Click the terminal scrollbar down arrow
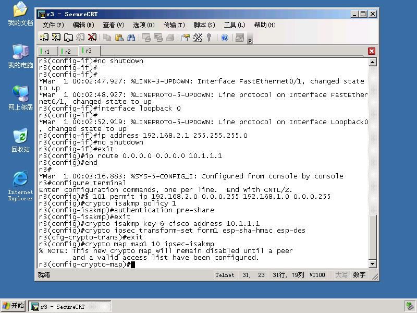Image resolution: width=417 pixels, height=313 pixels. 372,264
